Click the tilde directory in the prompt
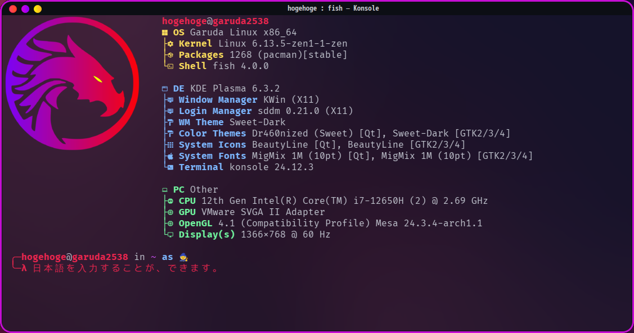The height and width of the screenshot is (333, 634). [153, 257]
